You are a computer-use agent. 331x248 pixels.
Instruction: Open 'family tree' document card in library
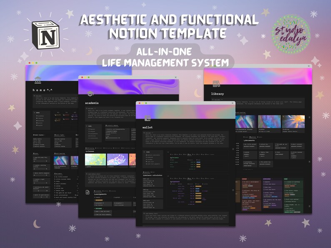(267, 154)
